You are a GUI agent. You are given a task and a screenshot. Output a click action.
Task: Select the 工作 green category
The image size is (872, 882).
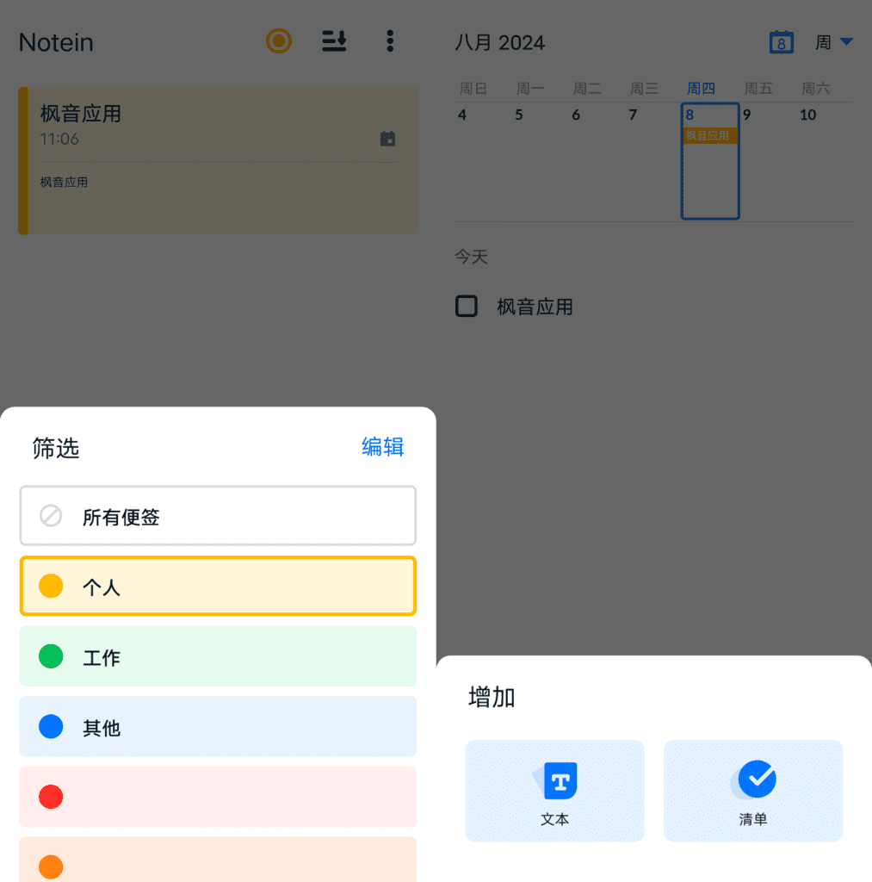pyautogui.click(x=218, y=656)
